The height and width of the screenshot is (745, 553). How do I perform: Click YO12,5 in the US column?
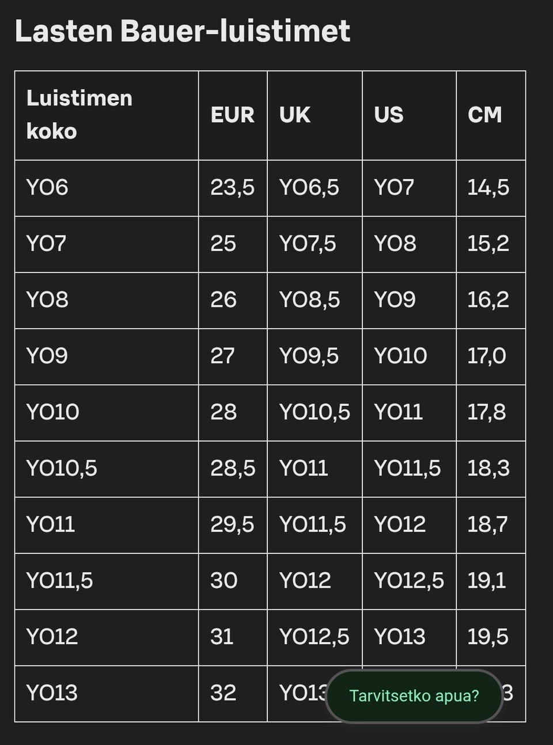[408, 580]
